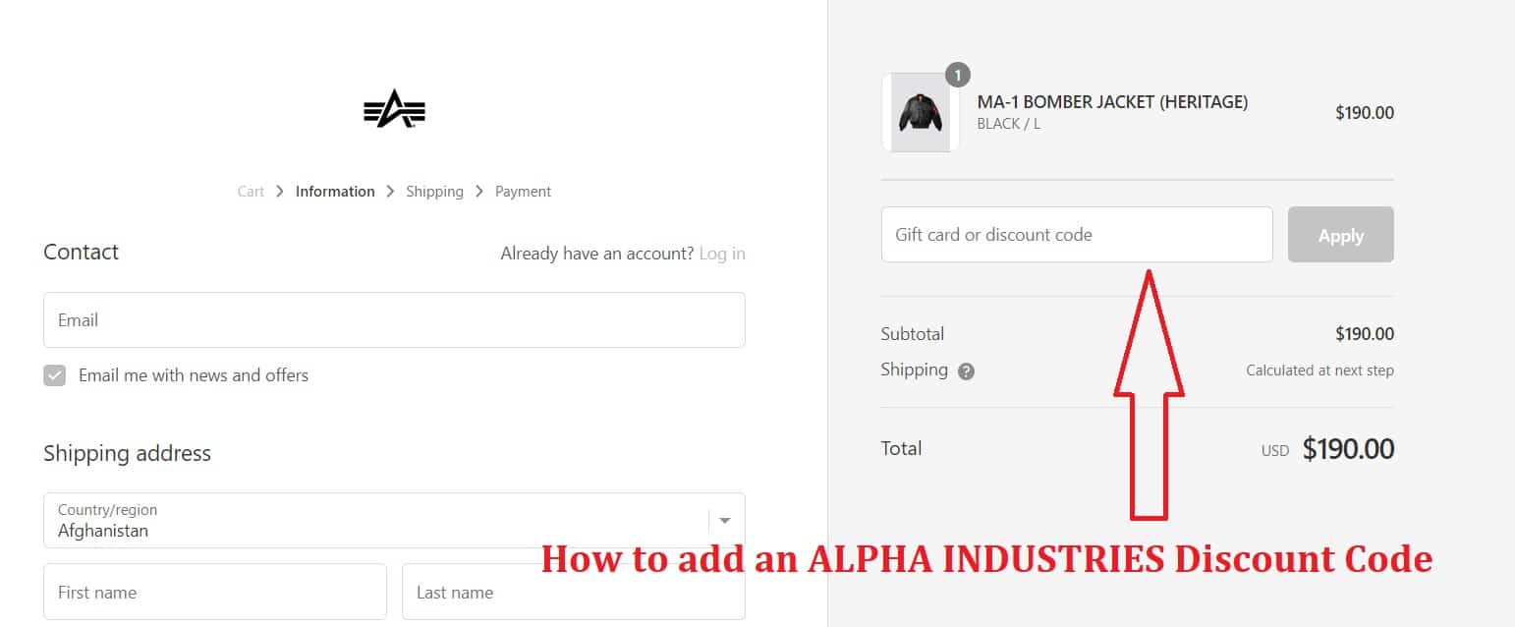1515x627 pixels.
Task: Return to the Cart step
Action: [251, 191]
